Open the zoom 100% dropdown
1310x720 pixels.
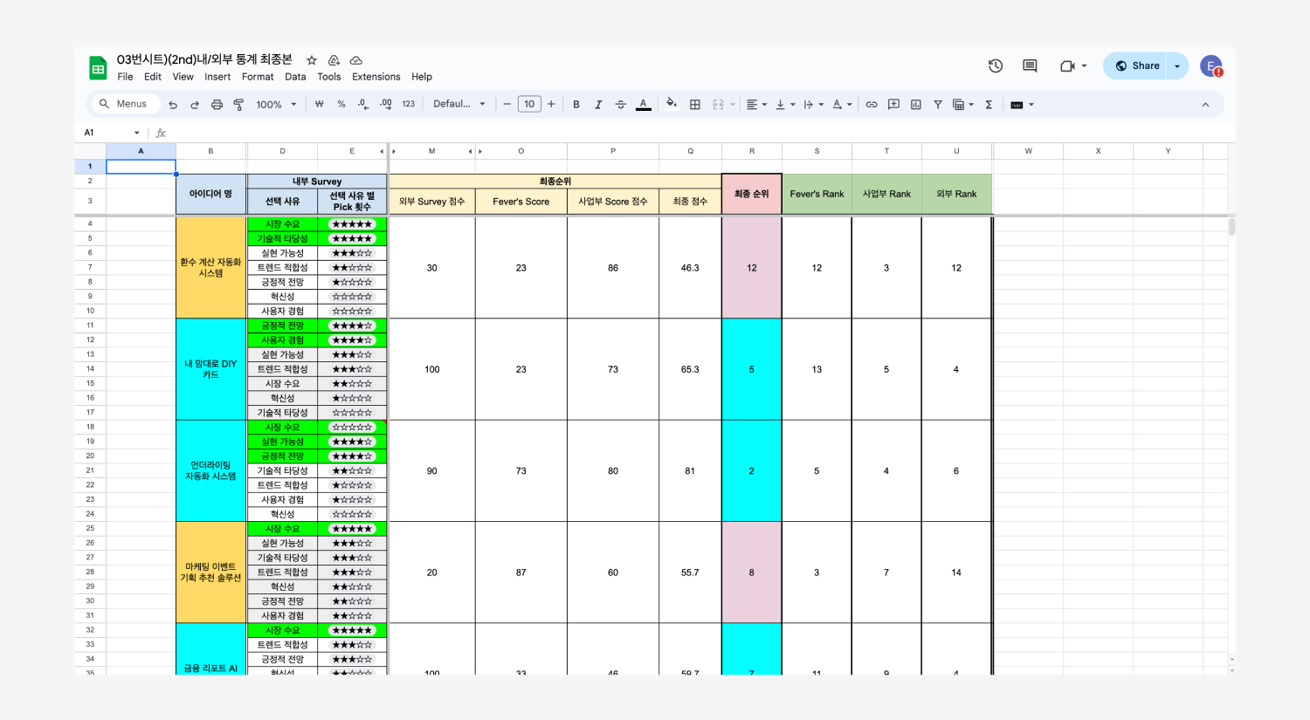coord(276,105)
